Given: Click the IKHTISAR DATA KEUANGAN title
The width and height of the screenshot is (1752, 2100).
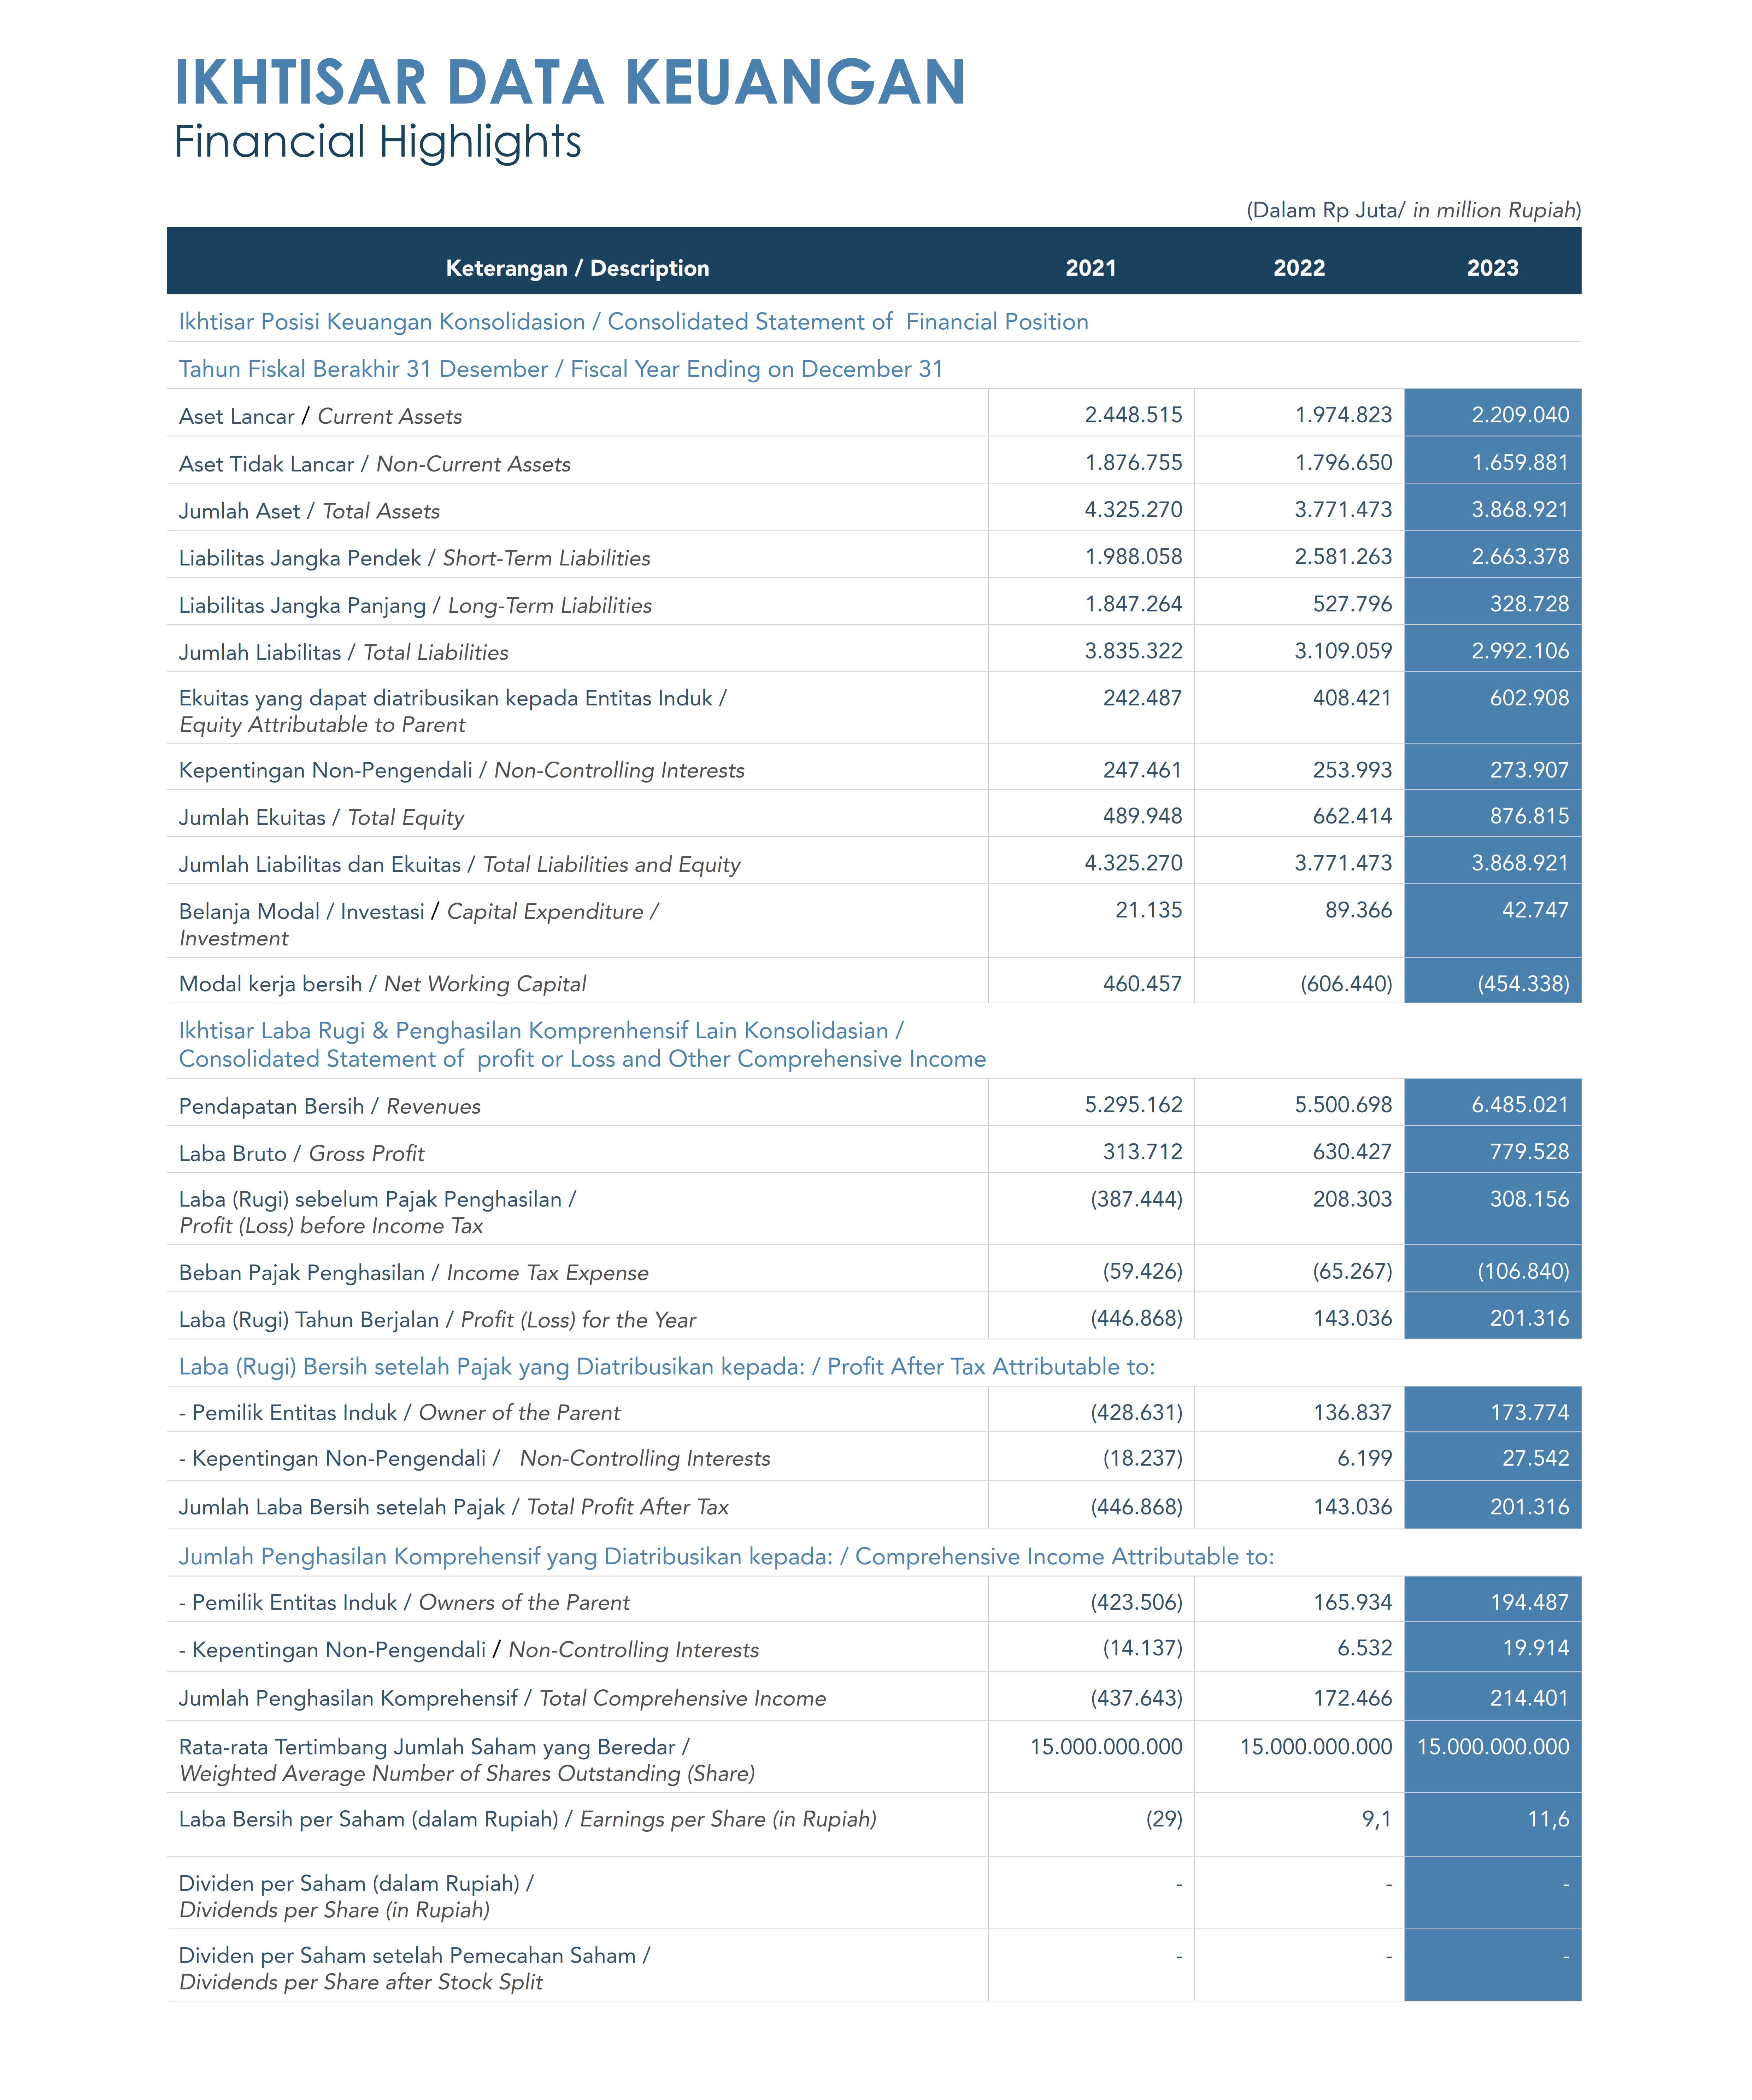Looking at the screenshot, I should point(570,82).
